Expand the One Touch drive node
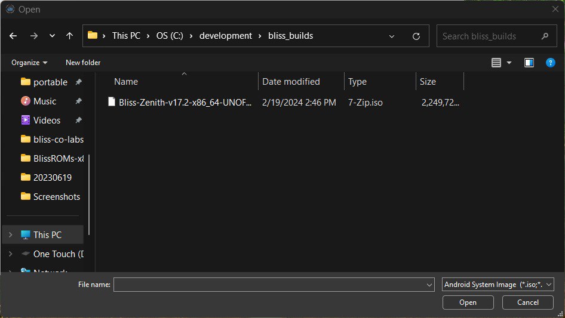 point(10,254)
